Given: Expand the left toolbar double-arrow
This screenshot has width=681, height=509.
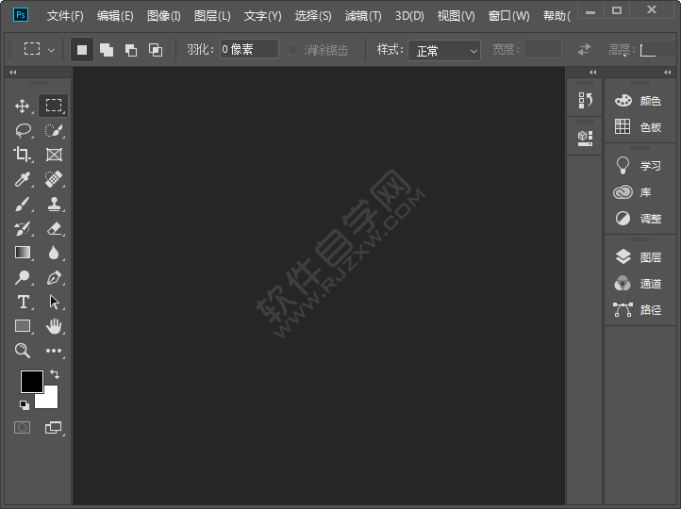Looking at the screenshot, I should [12, 72].
